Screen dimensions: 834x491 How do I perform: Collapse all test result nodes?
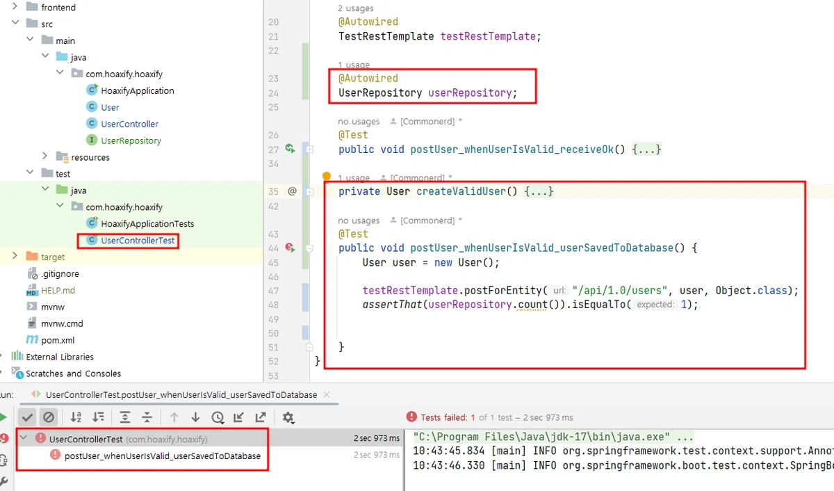point(147,417)
